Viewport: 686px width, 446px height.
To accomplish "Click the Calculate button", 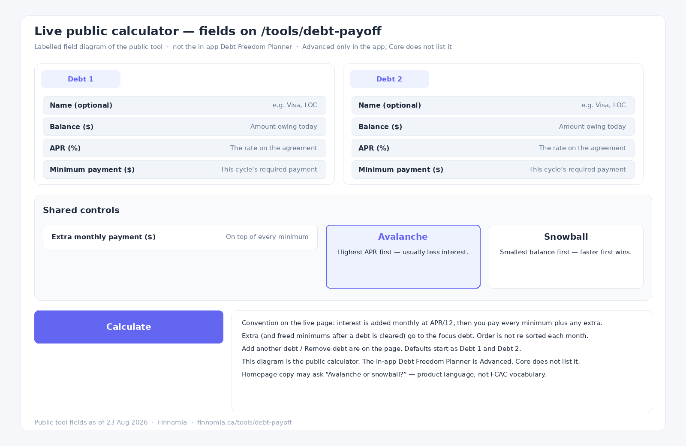I will click(x=129, y=327).
